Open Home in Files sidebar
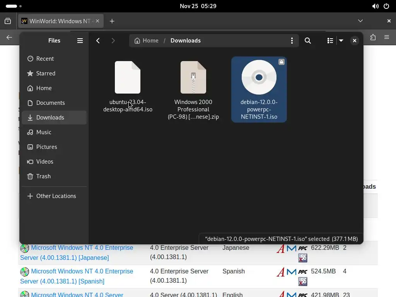The image size is (396, 297). point(54,88)
